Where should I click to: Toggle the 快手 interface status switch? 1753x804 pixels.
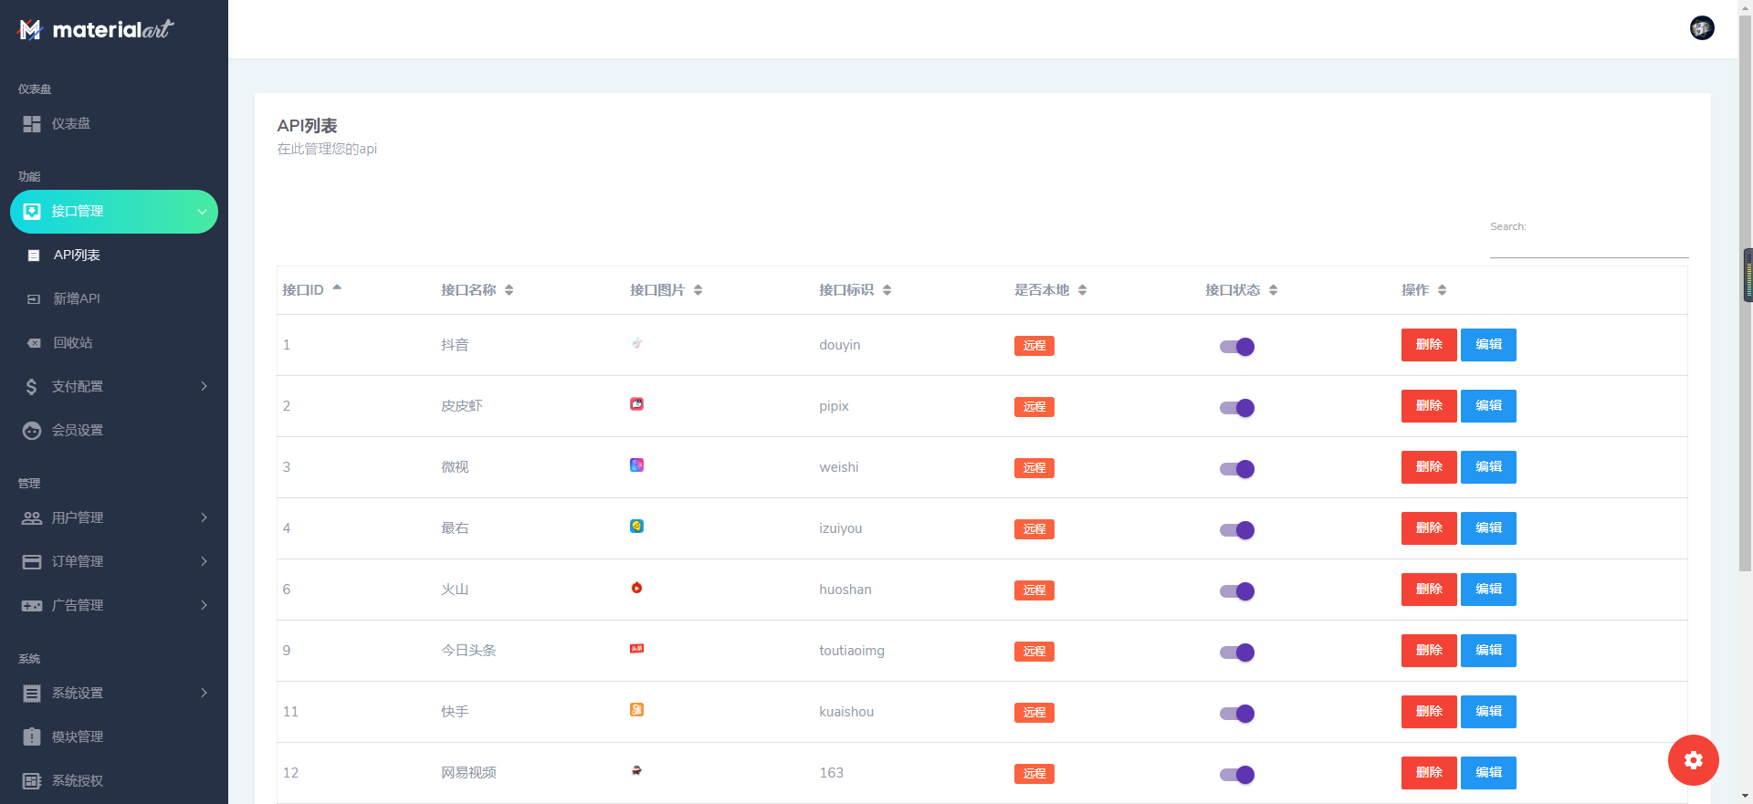[1237, 714]
